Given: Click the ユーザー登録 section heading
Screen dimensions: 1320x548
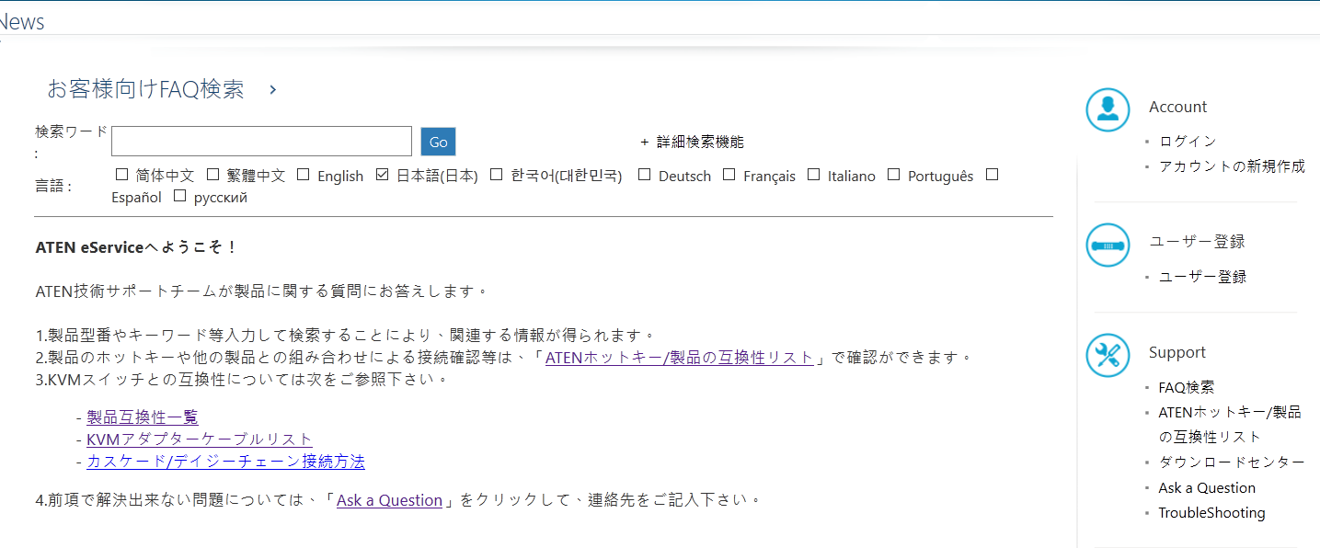Looking at the screenshot, I should (x=1197, y=242).
